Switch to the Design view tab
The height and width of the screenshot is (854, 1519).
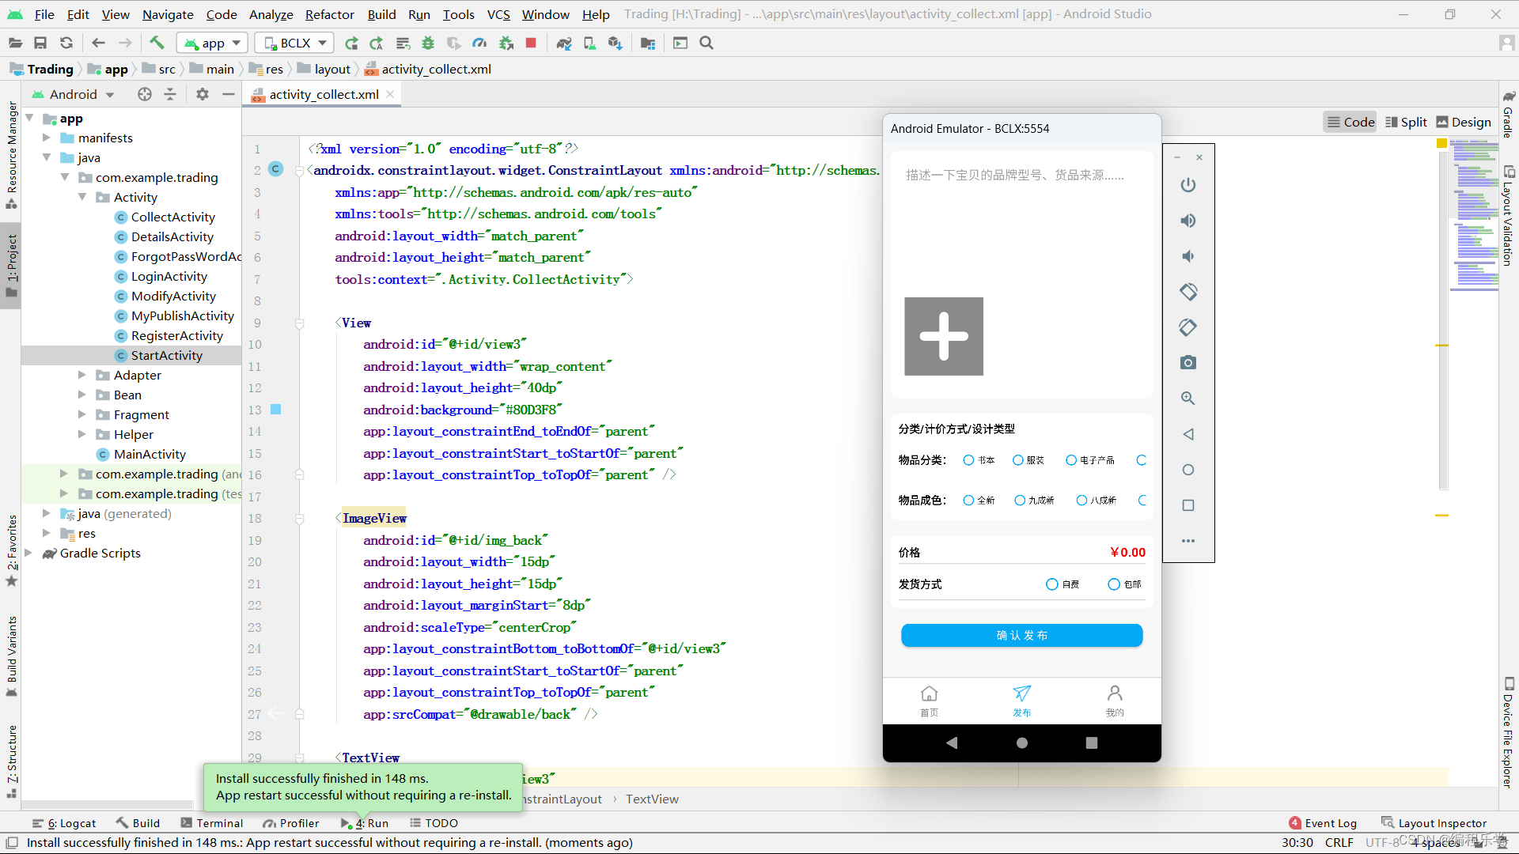(1463, 122)
